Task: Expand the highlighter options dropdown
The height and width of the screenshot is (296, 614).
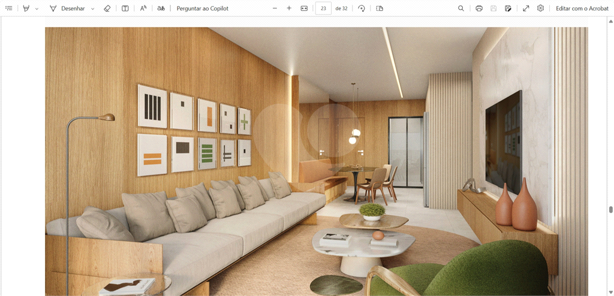Action: click(37, 9)
